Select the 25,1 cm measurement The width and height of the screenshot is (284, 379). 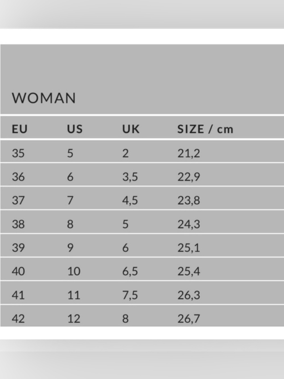189,248
